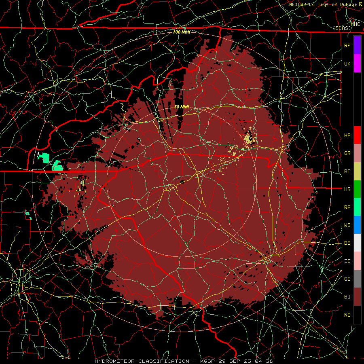Select the GC gray legend swatch
Image resolution: width=364 pixels, height=364 pixels.
[357, 279]
